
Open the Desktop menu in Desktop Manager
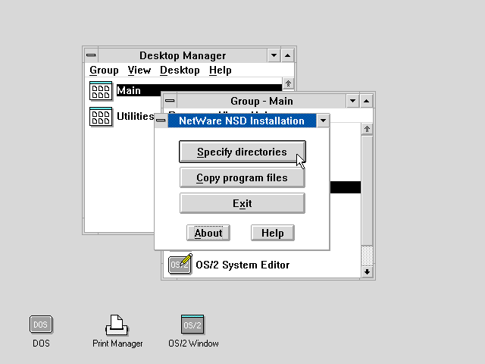(180, 71)
